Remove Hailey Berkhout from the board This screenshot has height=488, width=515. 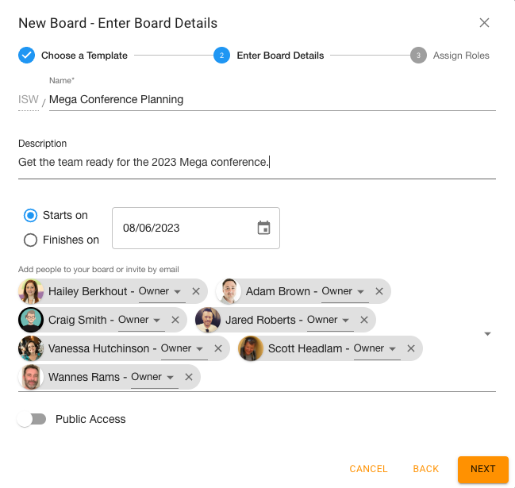tap(196, 291)
